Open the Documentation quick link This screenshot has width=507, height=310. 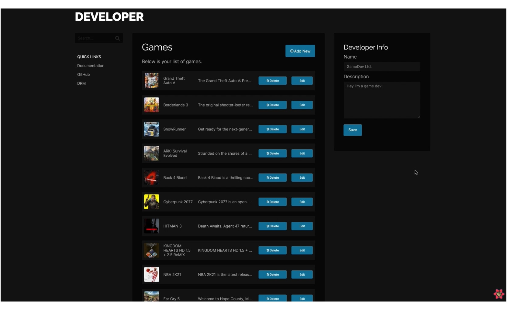pos(91,66)
